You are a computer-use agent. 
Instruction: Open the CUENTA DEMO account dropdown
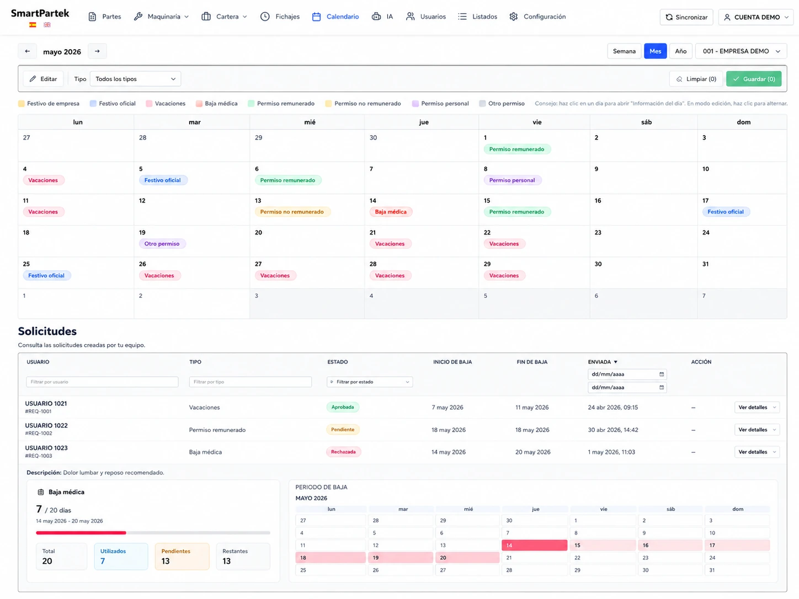[757, 17]
